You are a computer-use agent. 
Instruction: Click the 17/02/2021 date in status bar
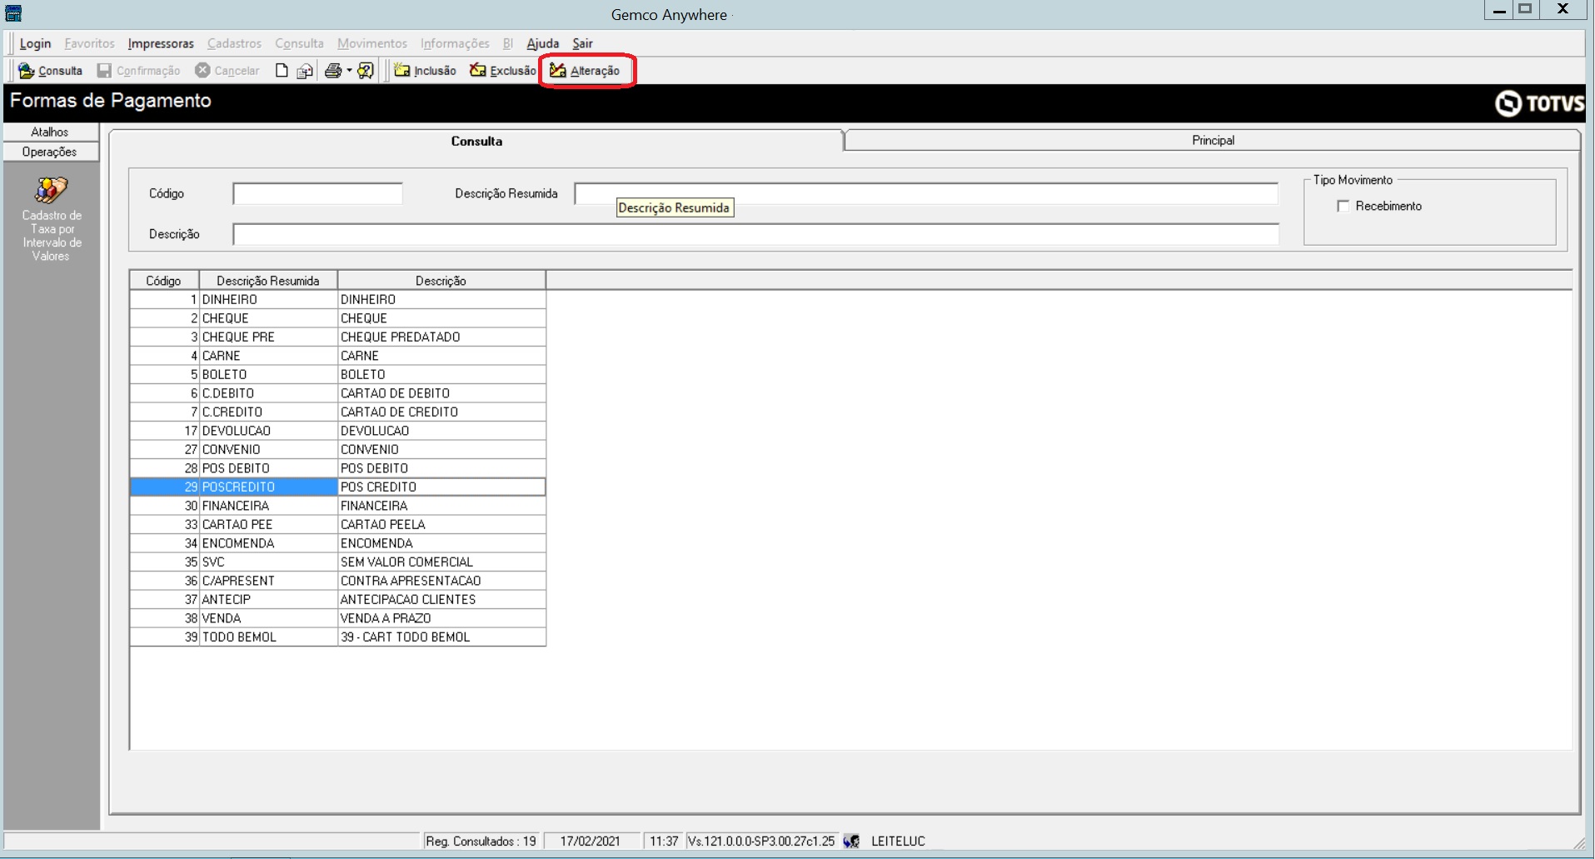click(591, 841)
